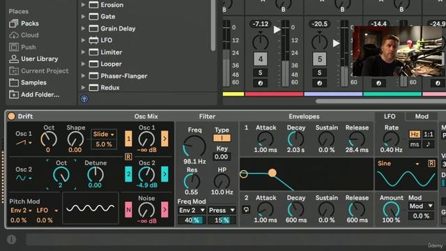This screenshot has height=251, width=446.
Task: Click Add Folder in Places
Action: click(x=34, y=95)
